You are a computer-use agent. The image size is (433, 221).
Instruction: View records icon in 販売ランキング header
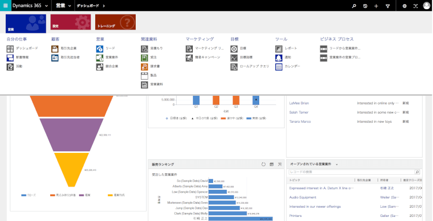[271, 164]
